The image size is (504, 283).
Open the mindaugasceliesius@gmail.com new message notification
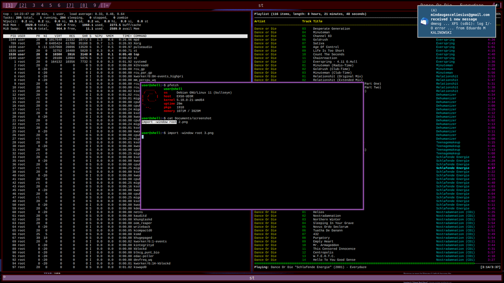click(x=456, y=22)
